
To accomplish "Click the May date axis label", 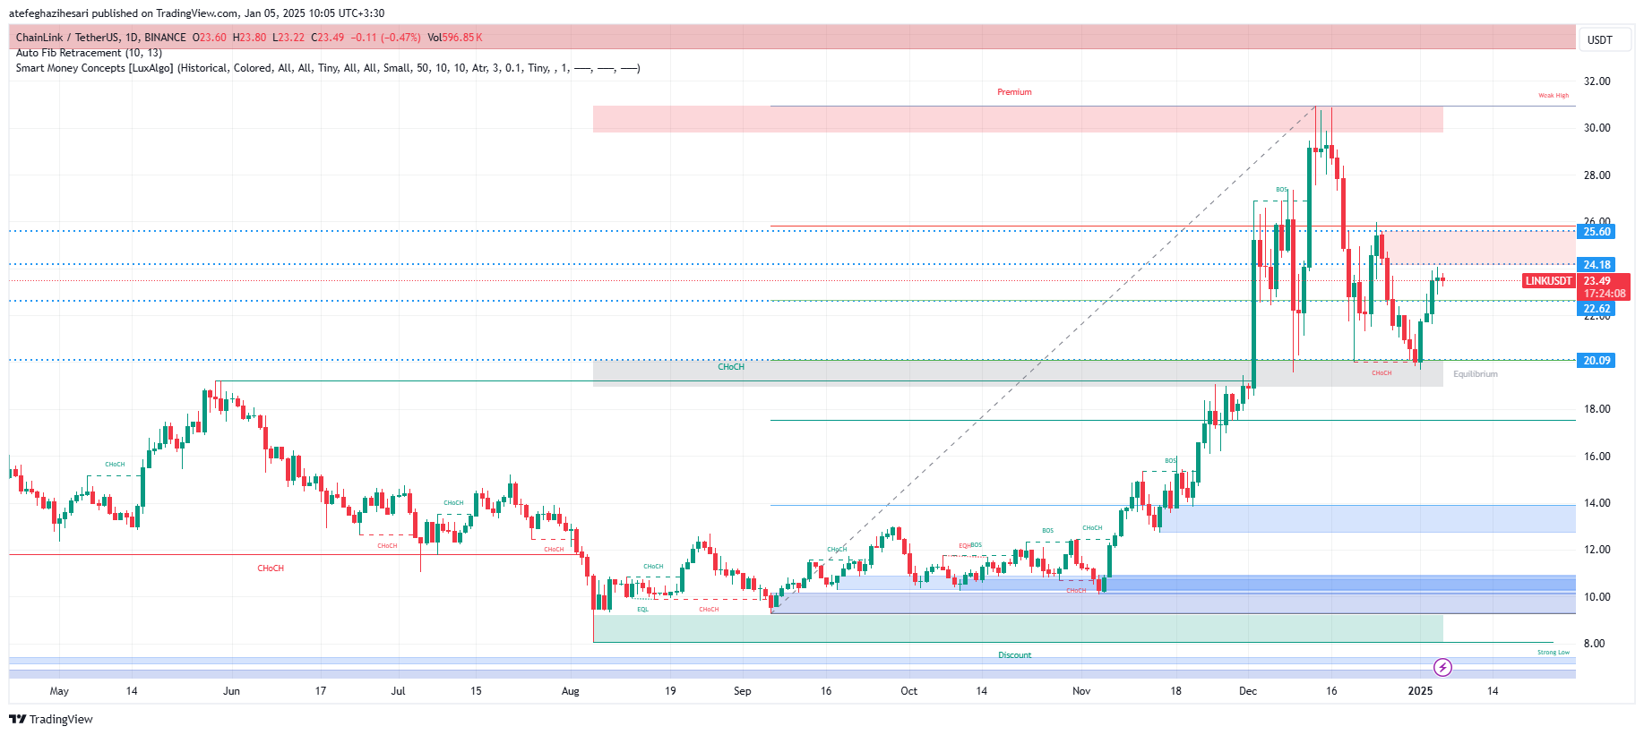I will pyautogui.click(x=59, y=691).
